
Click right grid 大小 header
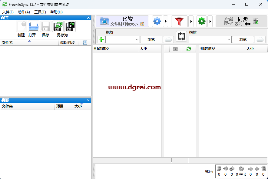coord(256,49)
